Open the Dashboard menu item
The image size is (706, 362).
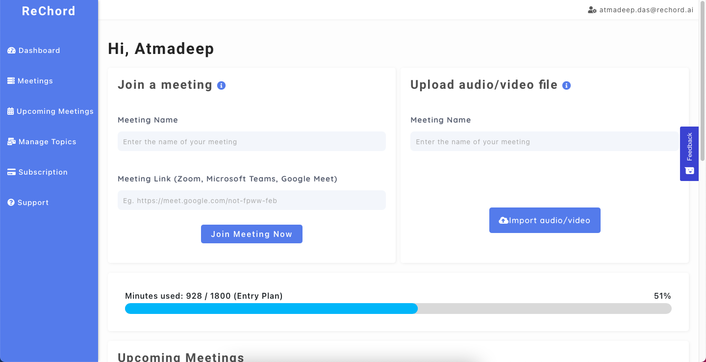click(x=34, y=51)
